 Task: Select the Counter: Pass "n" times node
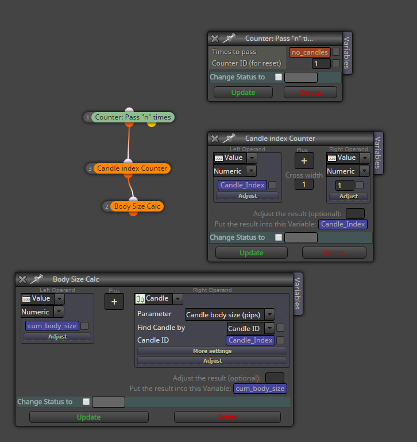133,117
